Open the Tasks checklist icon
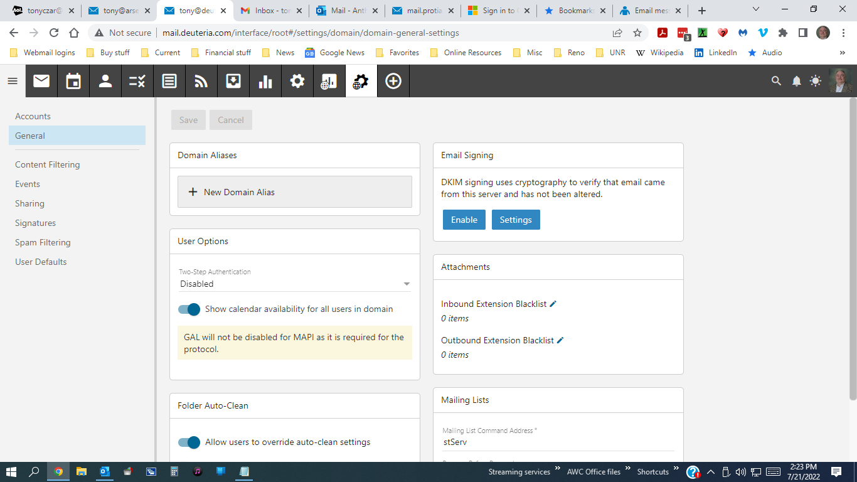Screen dimensions: 857x482 137,81
